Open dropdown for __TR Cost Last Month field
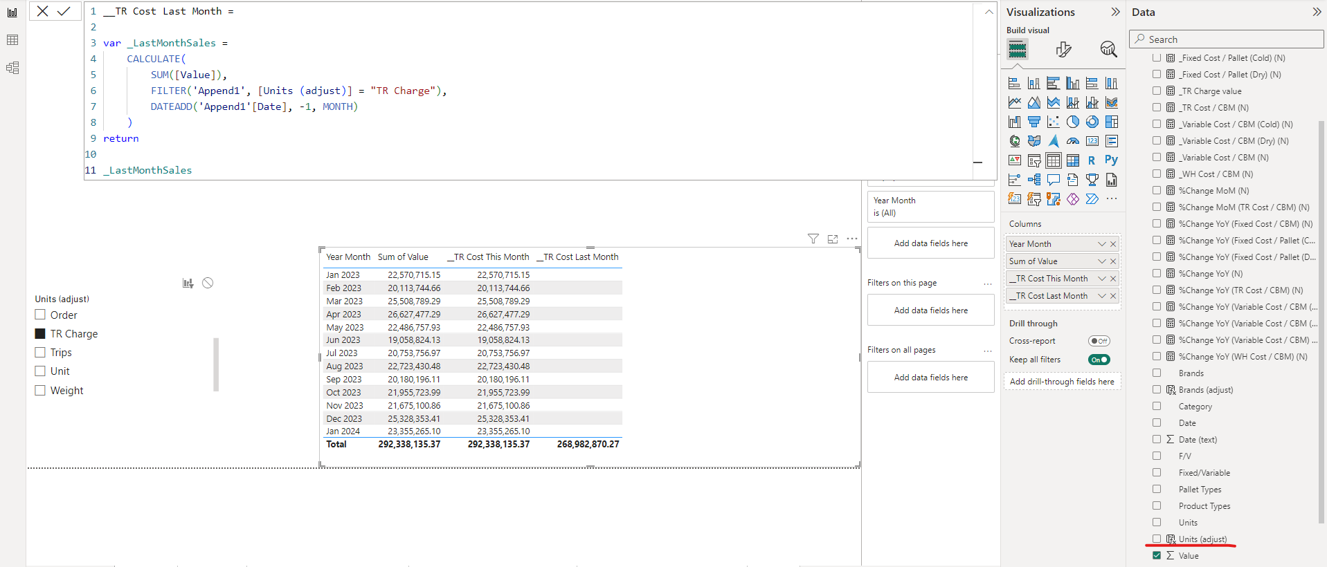This screenshot has height=567, width=1327. [x=1102, y=296]
